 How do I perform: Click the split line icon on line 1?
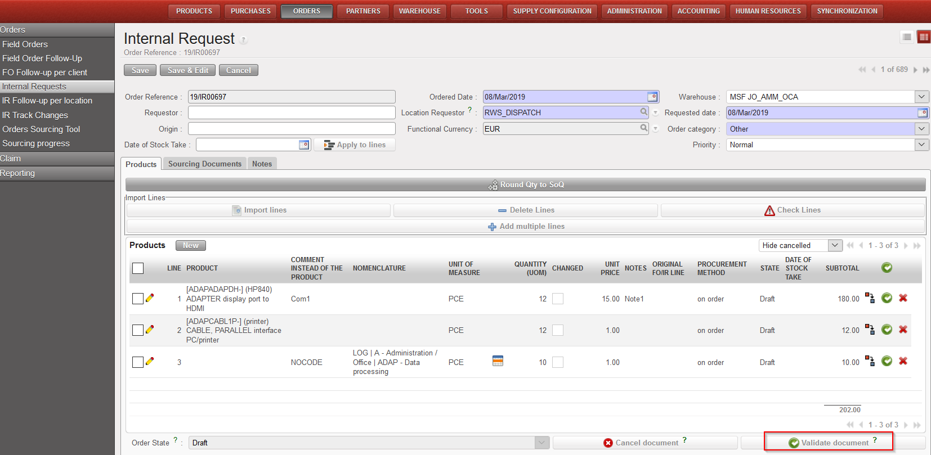pos(870,298)
